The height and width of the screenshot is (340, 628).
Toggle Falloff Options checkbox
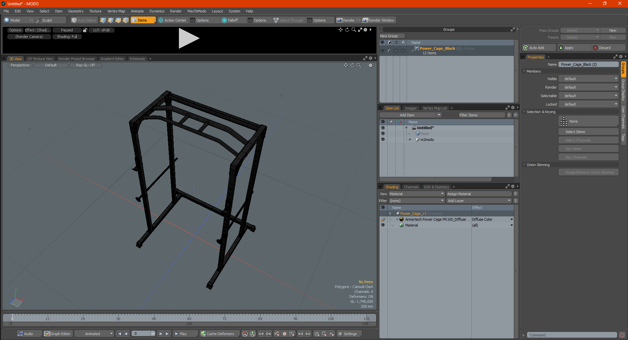coord(251,20)
